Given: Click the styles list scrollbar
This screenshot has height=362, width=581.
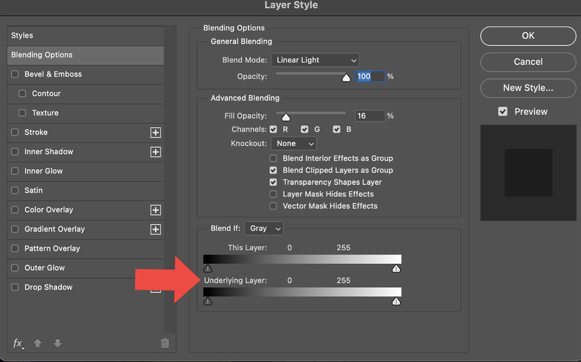Looking at the screenshot, I should point(170,180).
